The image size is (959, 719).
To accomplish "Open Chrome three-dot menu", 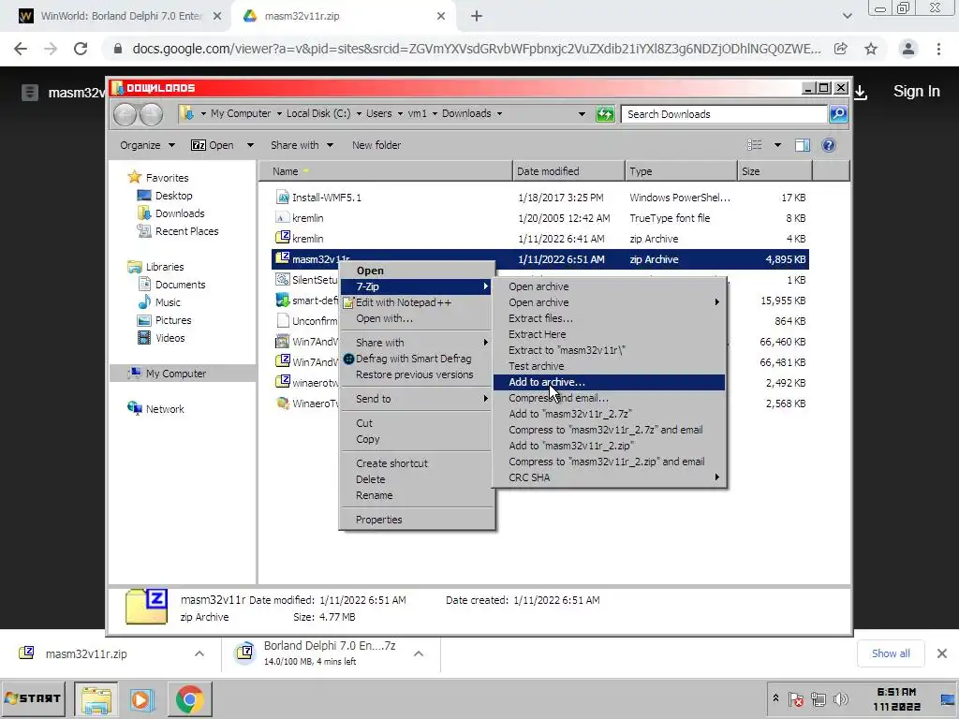I will pyautogui.click(x=938, y=49).
